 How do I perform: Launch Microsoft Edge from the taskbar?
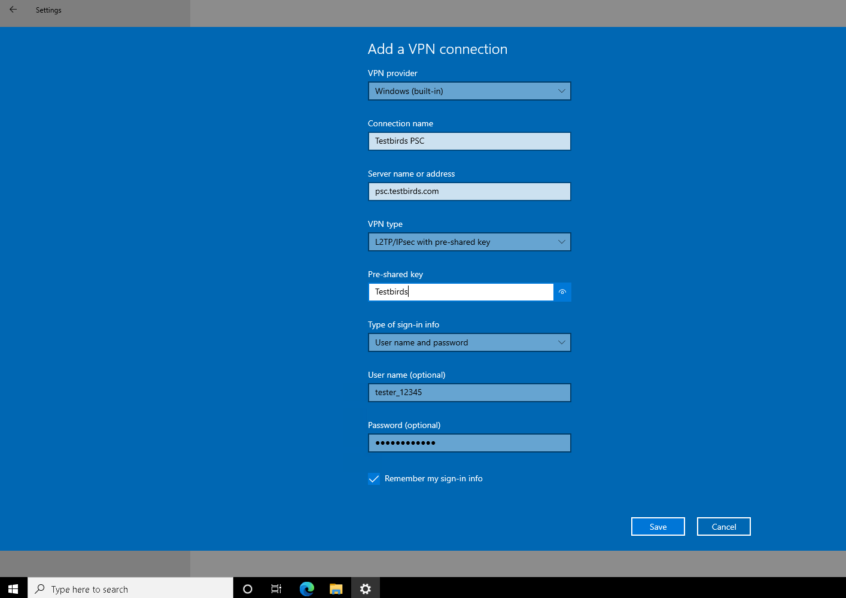[x=306, y=589]
